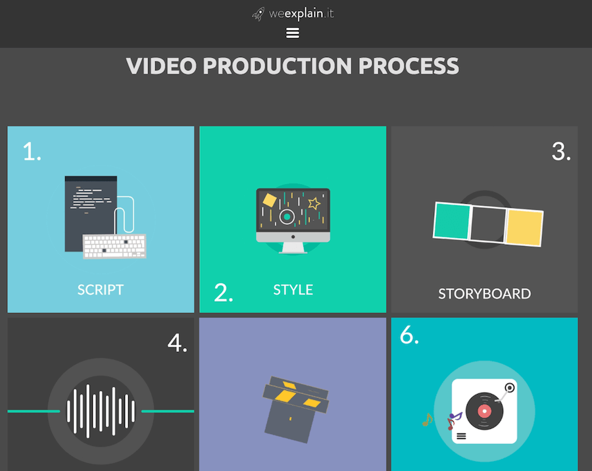Screen dimensions: 592x471
Task: Click the yellow storyboard frame
Action: pos(524,228)
